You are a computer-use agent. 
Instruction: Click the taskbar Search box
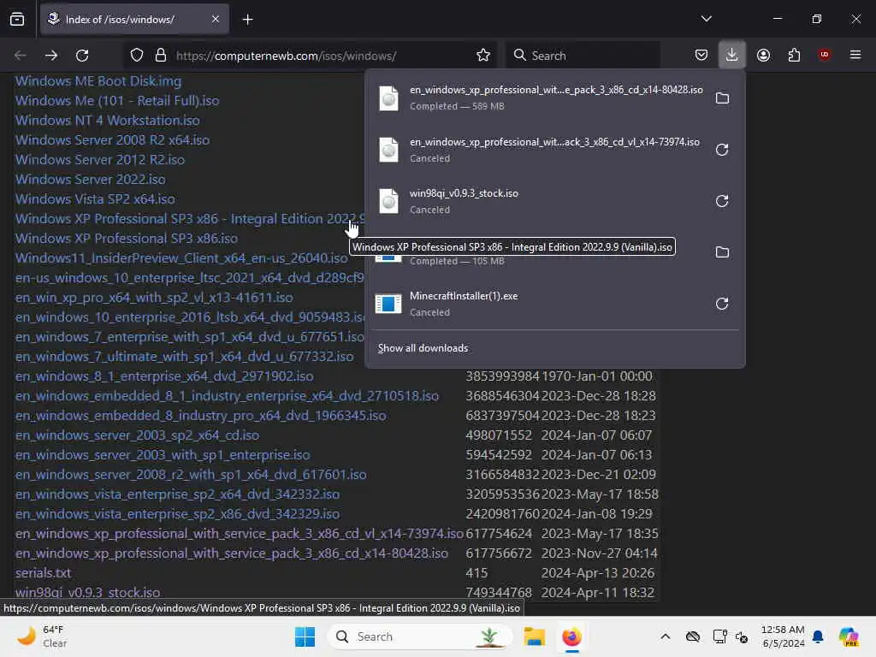pyautogui.click(x=420, y=636)
